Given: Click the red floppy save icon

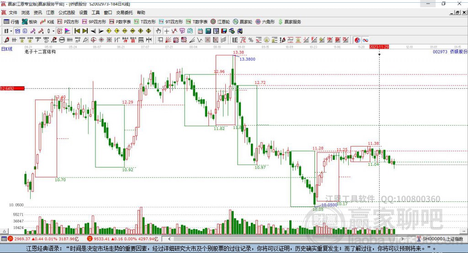Looking at the screenshot, I should point(224,31).
